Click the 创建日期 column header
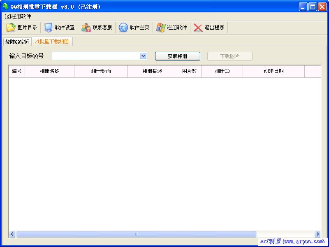Image resolution: width=329 pixels, height=247 pixels. (273, 71)
